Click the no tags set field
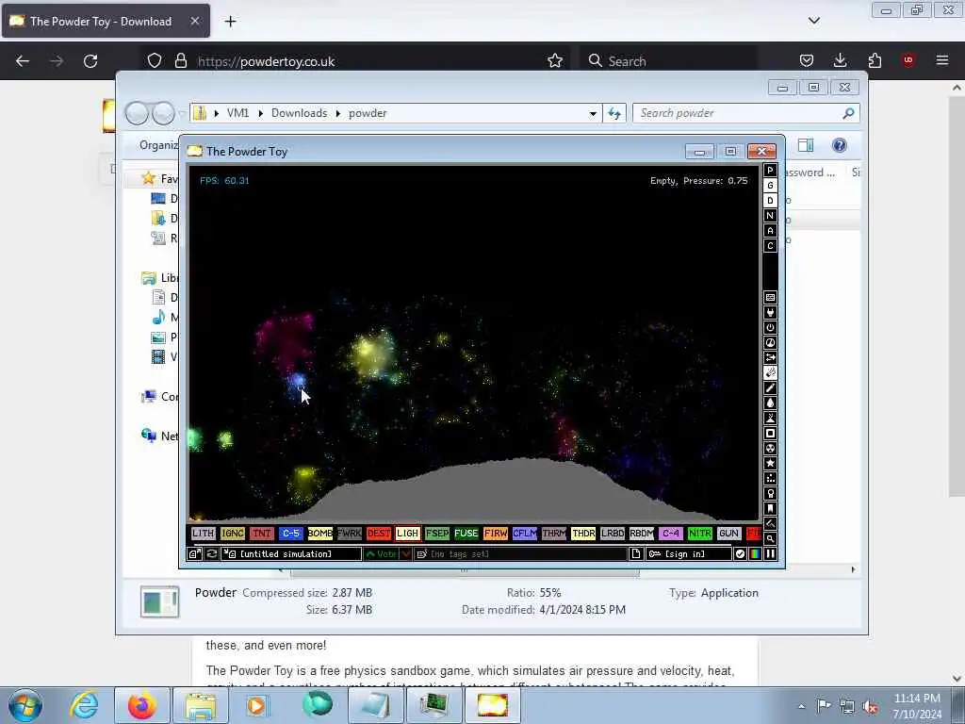 tap(520, 554)
